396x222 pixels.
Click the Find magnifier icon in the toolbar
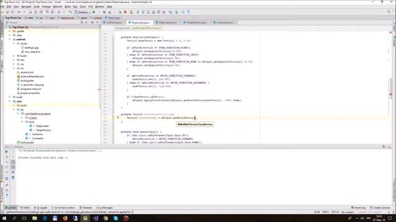[47, 12]
